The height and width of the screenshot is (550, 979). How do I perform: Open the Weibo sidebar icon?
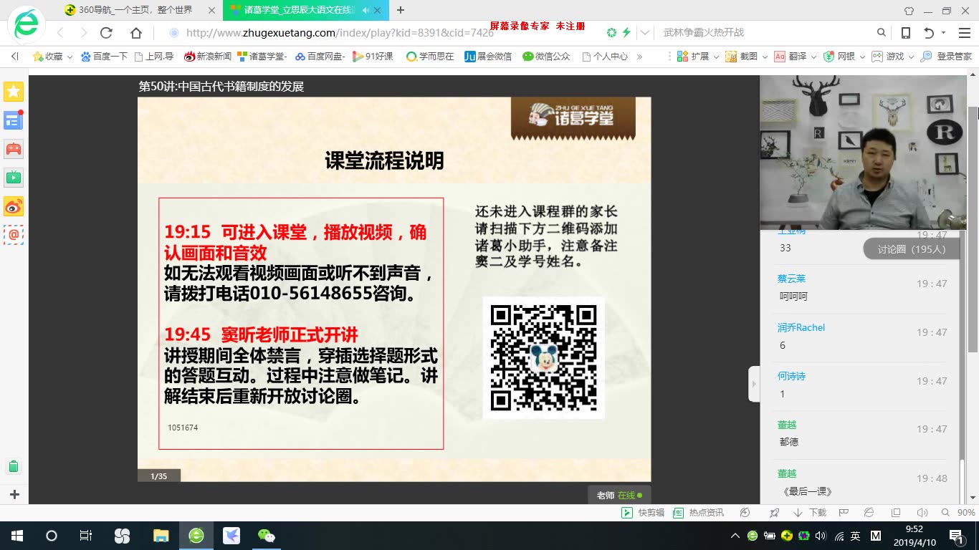[14, 206]
